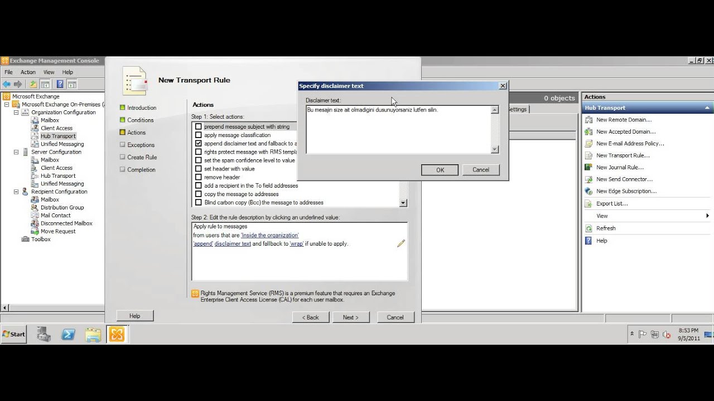
Task: Click the Export List action icon
Action: pos(588,203)
